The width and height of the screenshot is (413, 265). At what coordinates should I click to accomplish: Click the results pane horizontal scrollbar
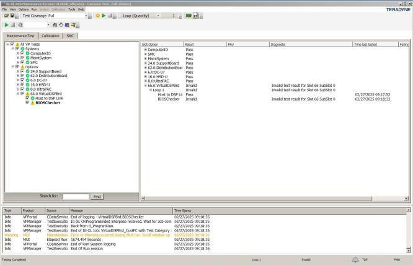click(273, 198)
